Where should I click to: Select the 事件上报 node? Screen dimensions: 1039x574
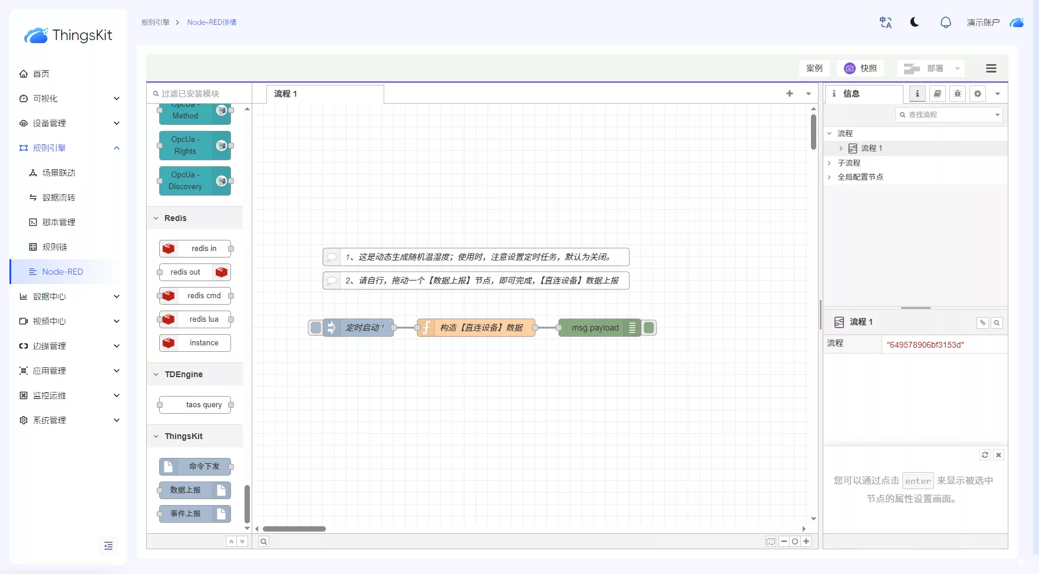[x=194, y=514]
